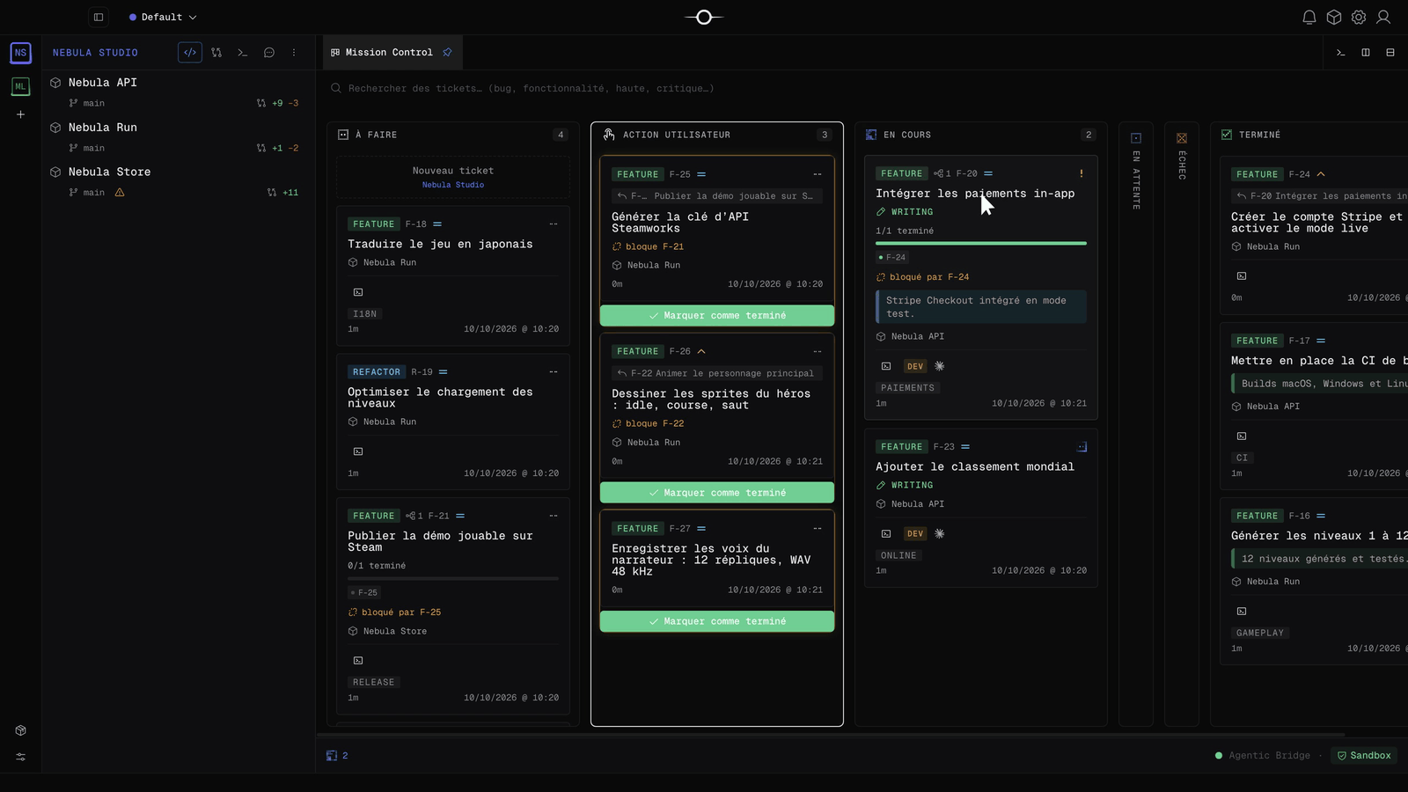The height and width of the screenshot is (792, 1408).
Task: Open the user profile icon
Action: pyautogui.click(x=1383, y=17)
